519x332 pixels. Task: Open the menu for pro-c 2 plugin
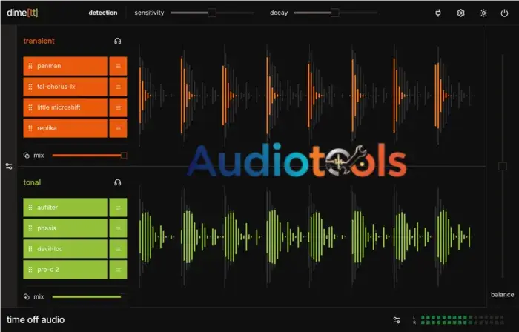[118, 270]
